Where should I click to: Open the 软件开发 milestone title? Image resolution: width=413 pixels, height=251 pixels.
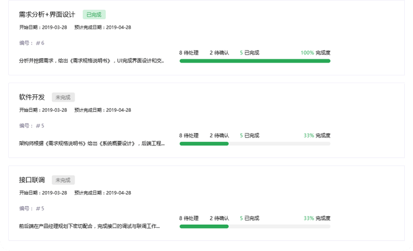(x=32, y=97)
